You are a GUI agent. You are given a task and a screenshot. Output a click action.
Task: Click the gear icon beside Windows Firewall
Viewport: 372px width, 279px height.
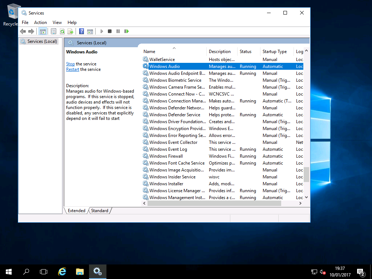(145, 156)
